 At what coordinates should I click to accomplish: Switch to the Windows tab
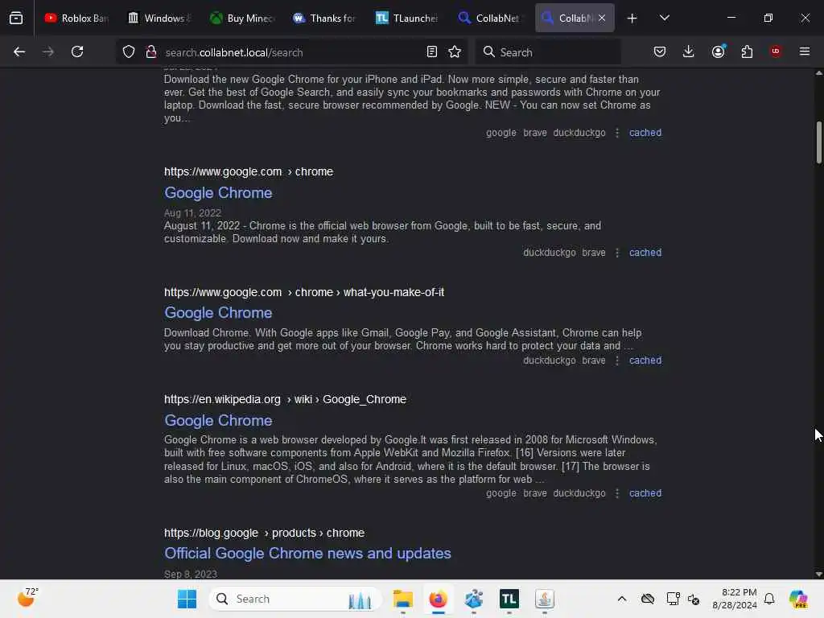point(159,19)
